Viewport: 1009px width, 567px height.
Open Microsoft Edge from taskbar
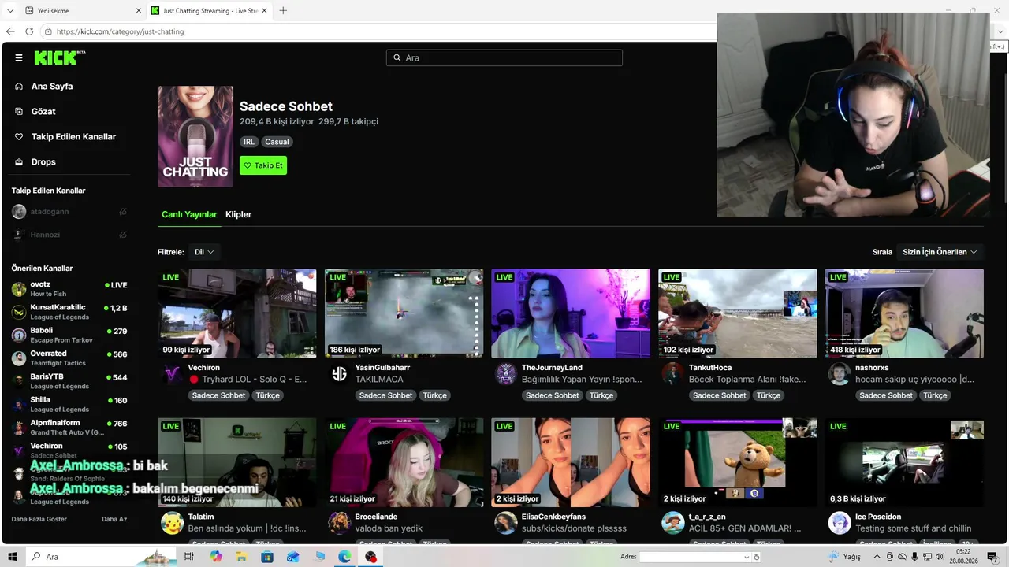pos(344,557)
